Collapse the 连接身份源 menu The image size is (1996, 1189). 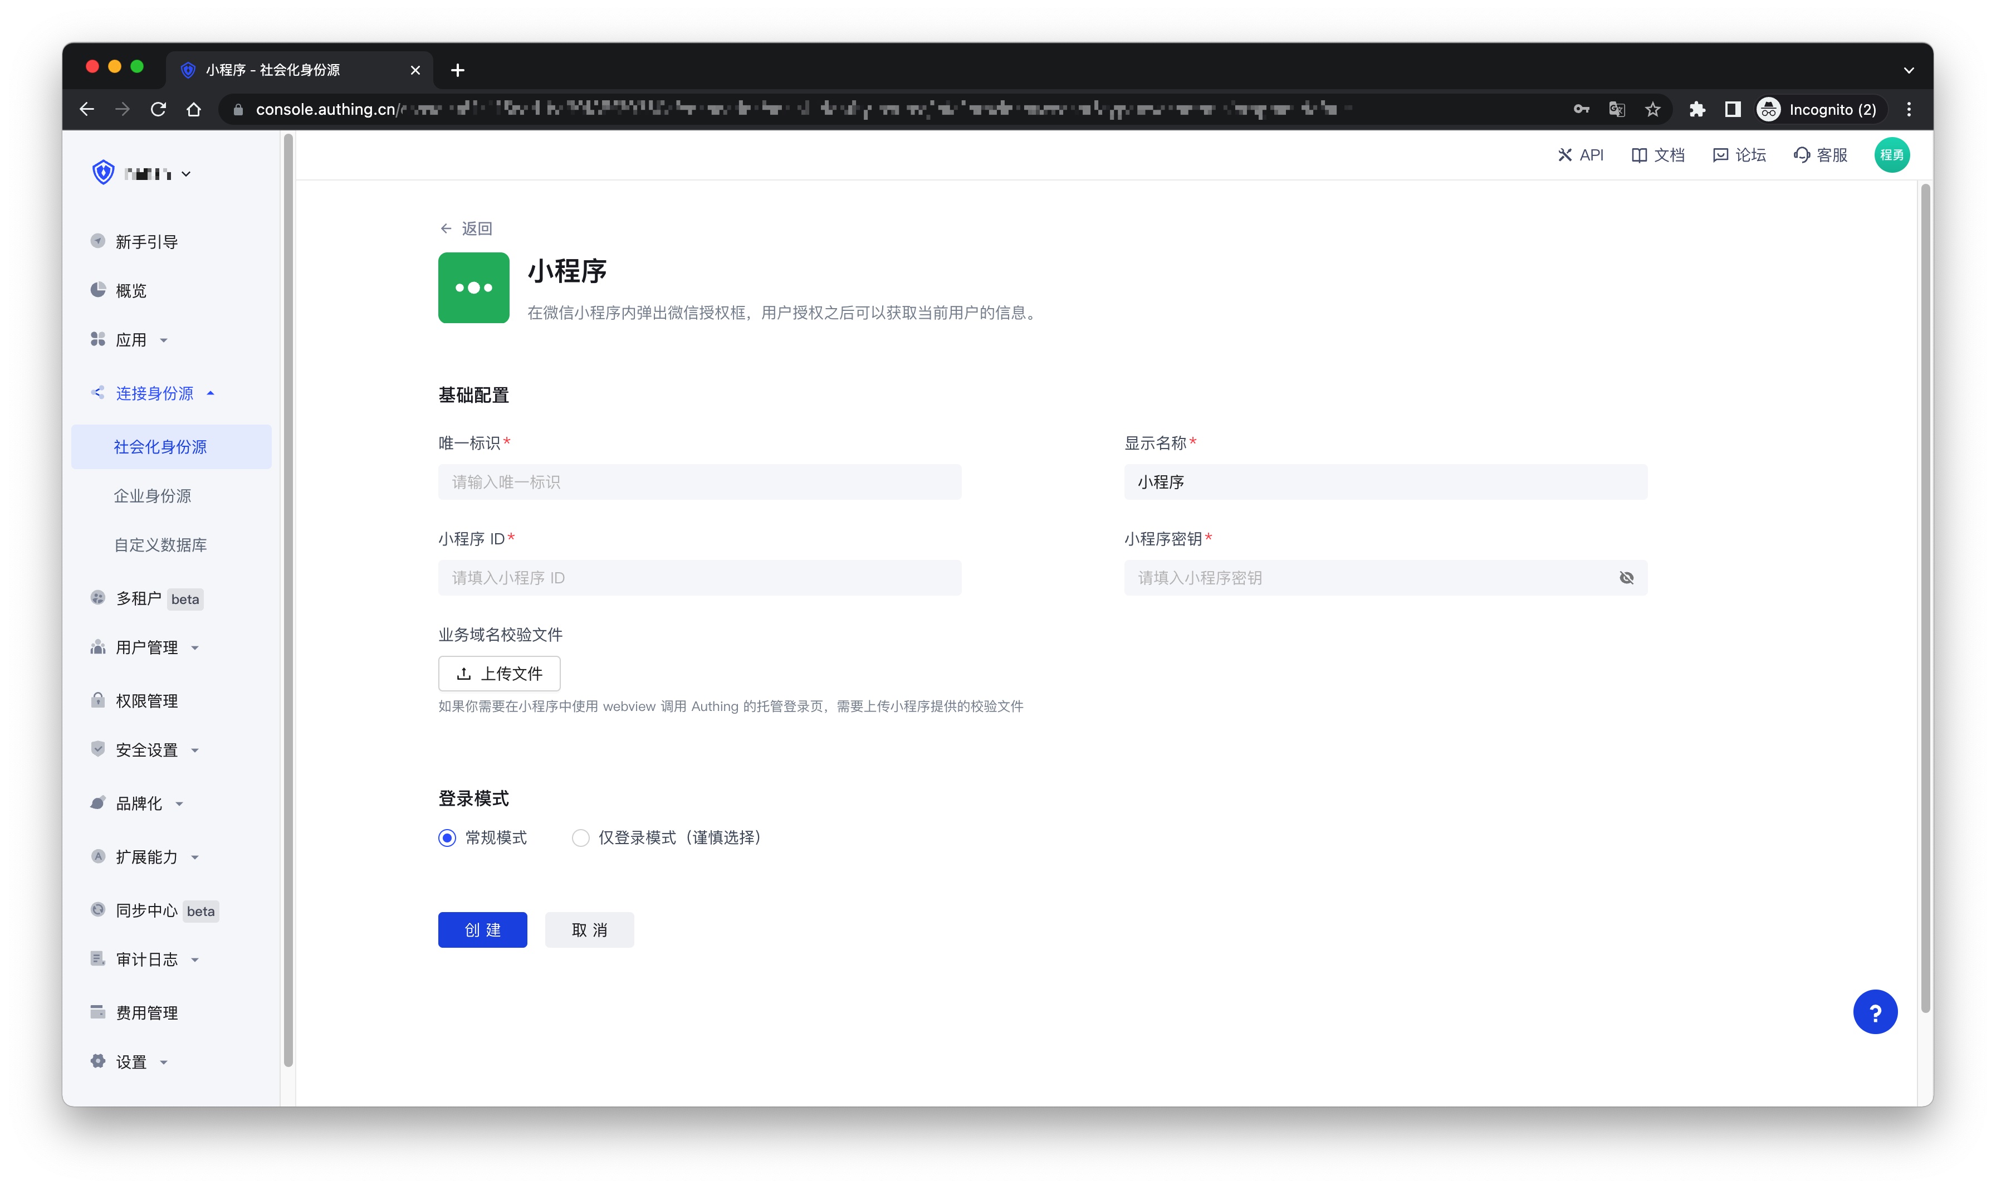click(154, 393)
